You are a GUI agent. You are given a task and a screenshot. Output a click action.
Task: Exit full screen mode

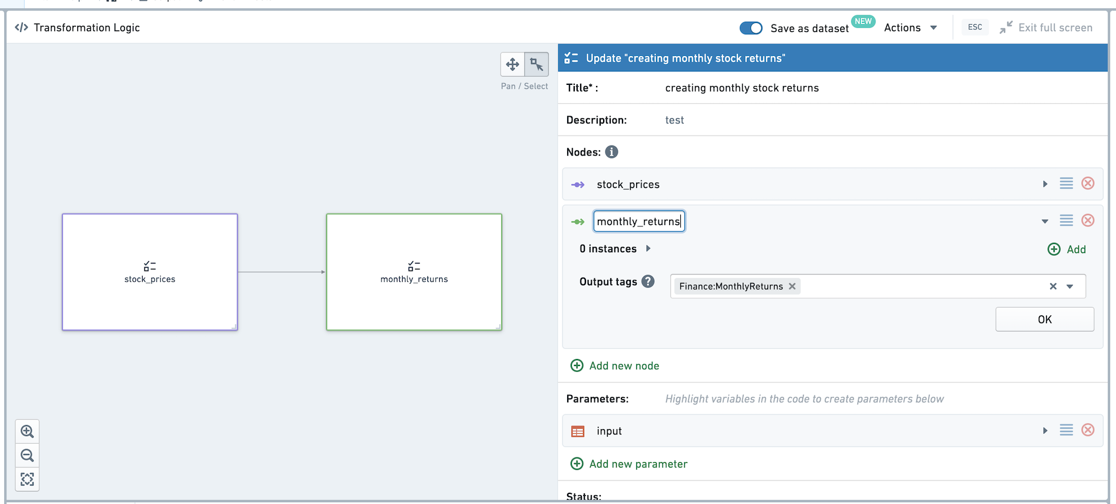coord(1046,28)
